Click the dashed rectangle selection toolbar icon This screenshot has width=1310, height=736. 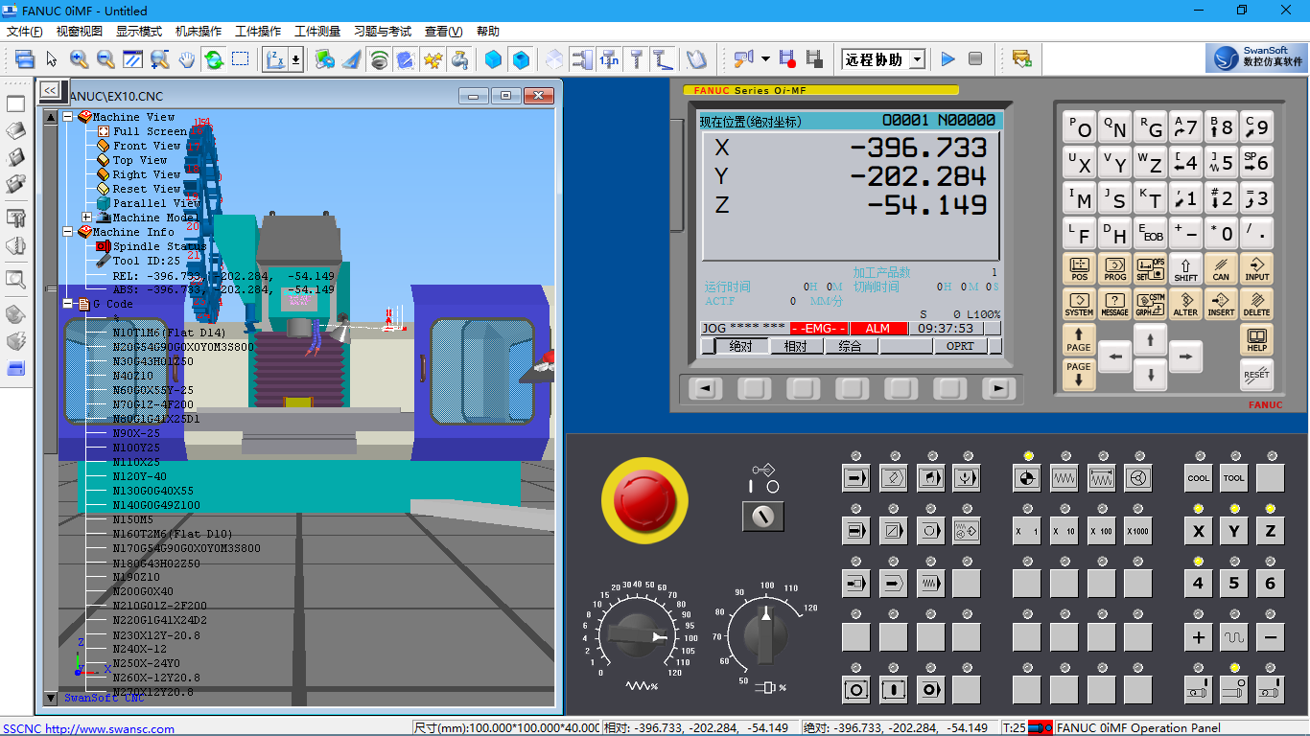pyautogui.click(x=240, y=59)
